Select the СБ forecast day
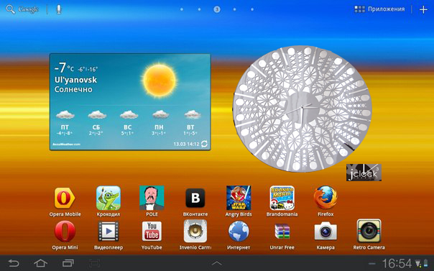 (x=96, y=122)
